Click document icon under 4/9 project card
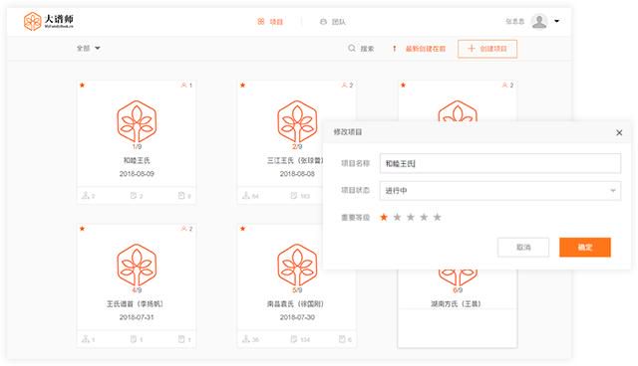This screenshot has width=638, height=366. click(x=134, y=339)
